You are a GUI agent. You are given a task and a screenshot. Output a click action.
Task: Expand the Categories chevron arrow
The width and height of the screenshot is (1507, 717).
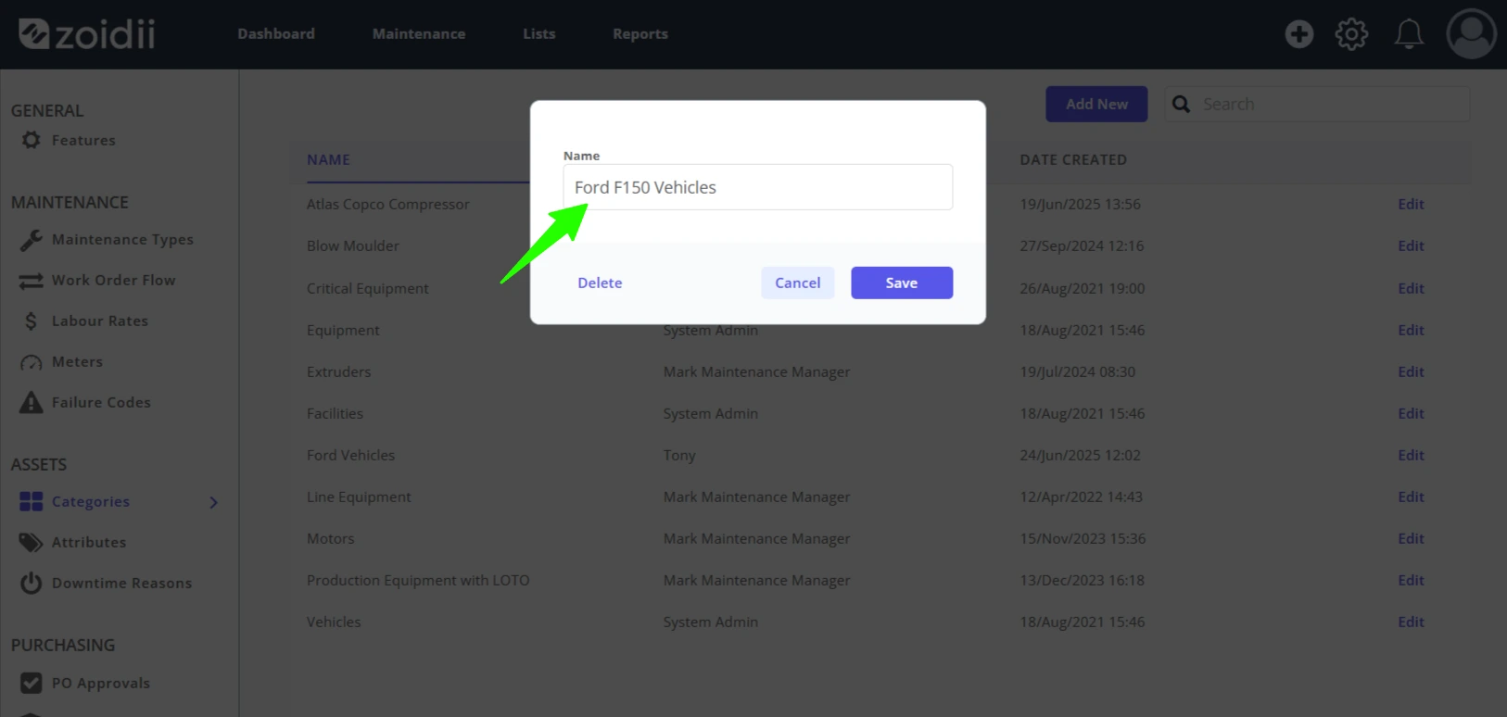(x=214, y=502)
